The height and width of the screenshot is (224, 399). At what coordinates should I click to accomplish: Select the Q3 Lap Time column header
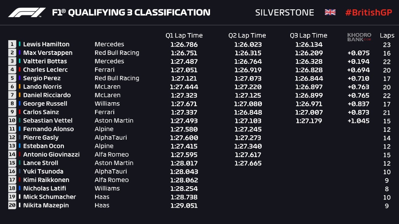[309, 36]
